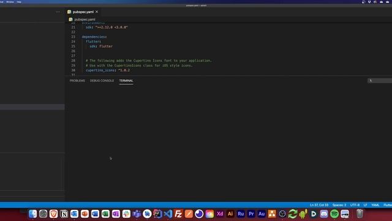Select the TERMINAL panel tab
Viewport: 392px width, 221px height.
tap(126, 80)
